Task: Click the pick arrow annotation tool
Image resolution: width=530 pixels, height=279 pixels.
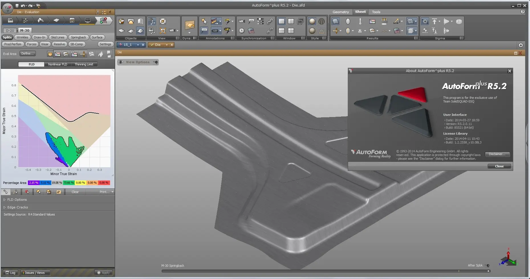Action: pos(204,21)
